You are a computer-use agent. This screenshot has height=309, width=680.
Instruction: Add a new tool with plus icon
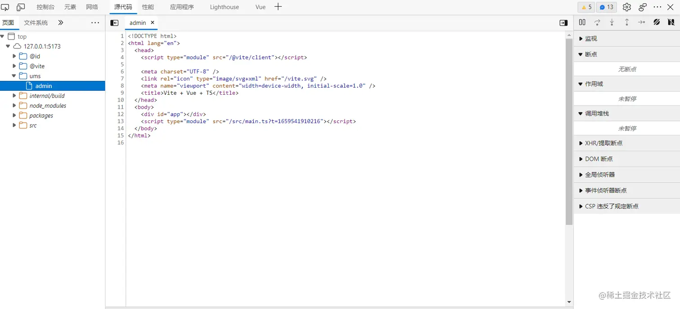[x=278, y=7]
